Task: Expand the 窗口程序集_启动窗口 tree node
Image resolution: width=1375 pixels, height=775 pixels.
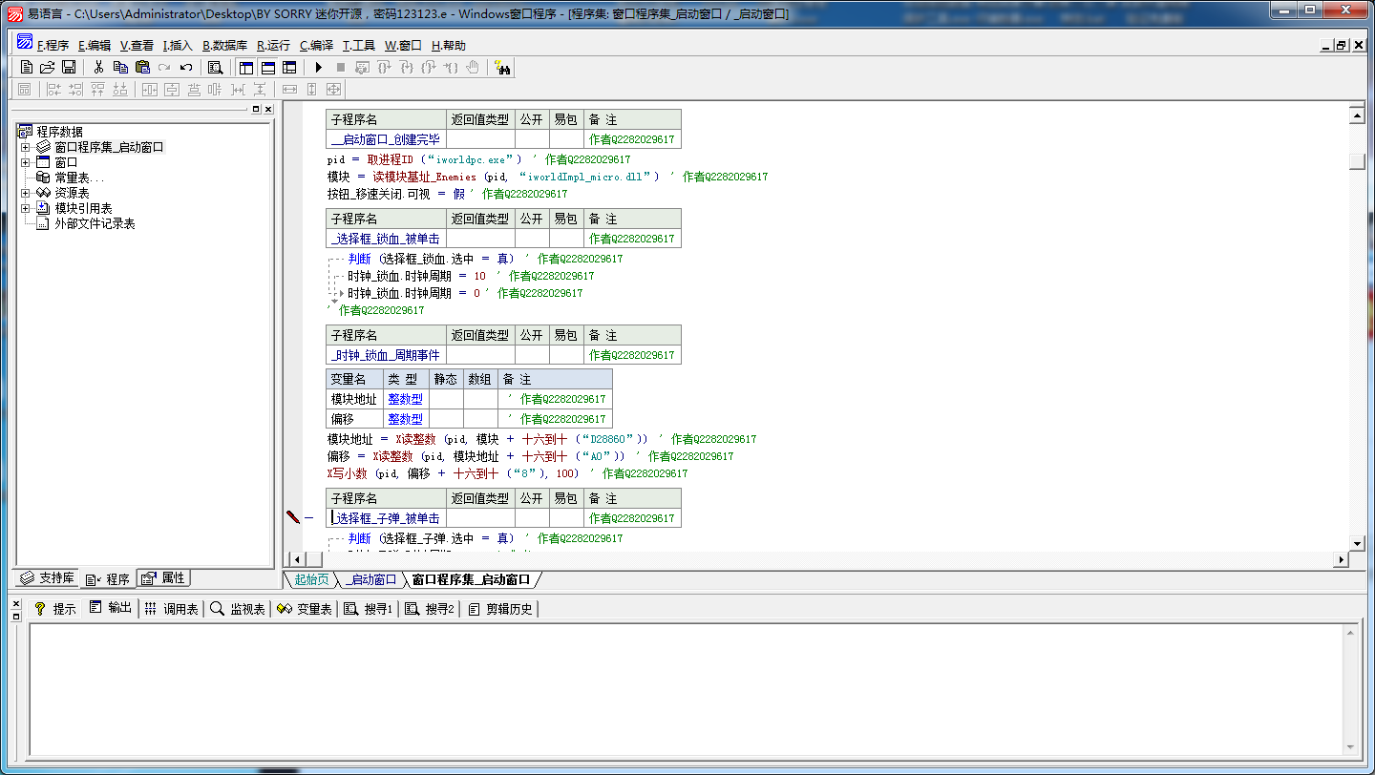Action: click(26, 147)
